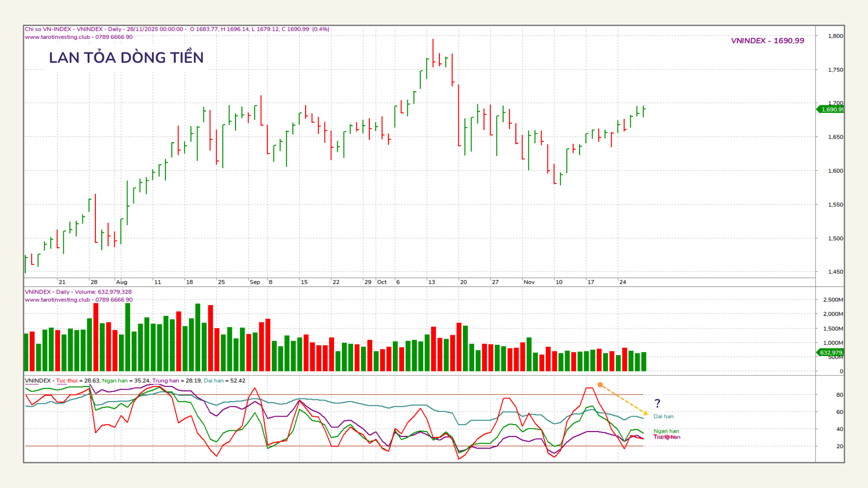Click the question mark annotation
Screen dimensions: 868x488
(x=657, y=403)
